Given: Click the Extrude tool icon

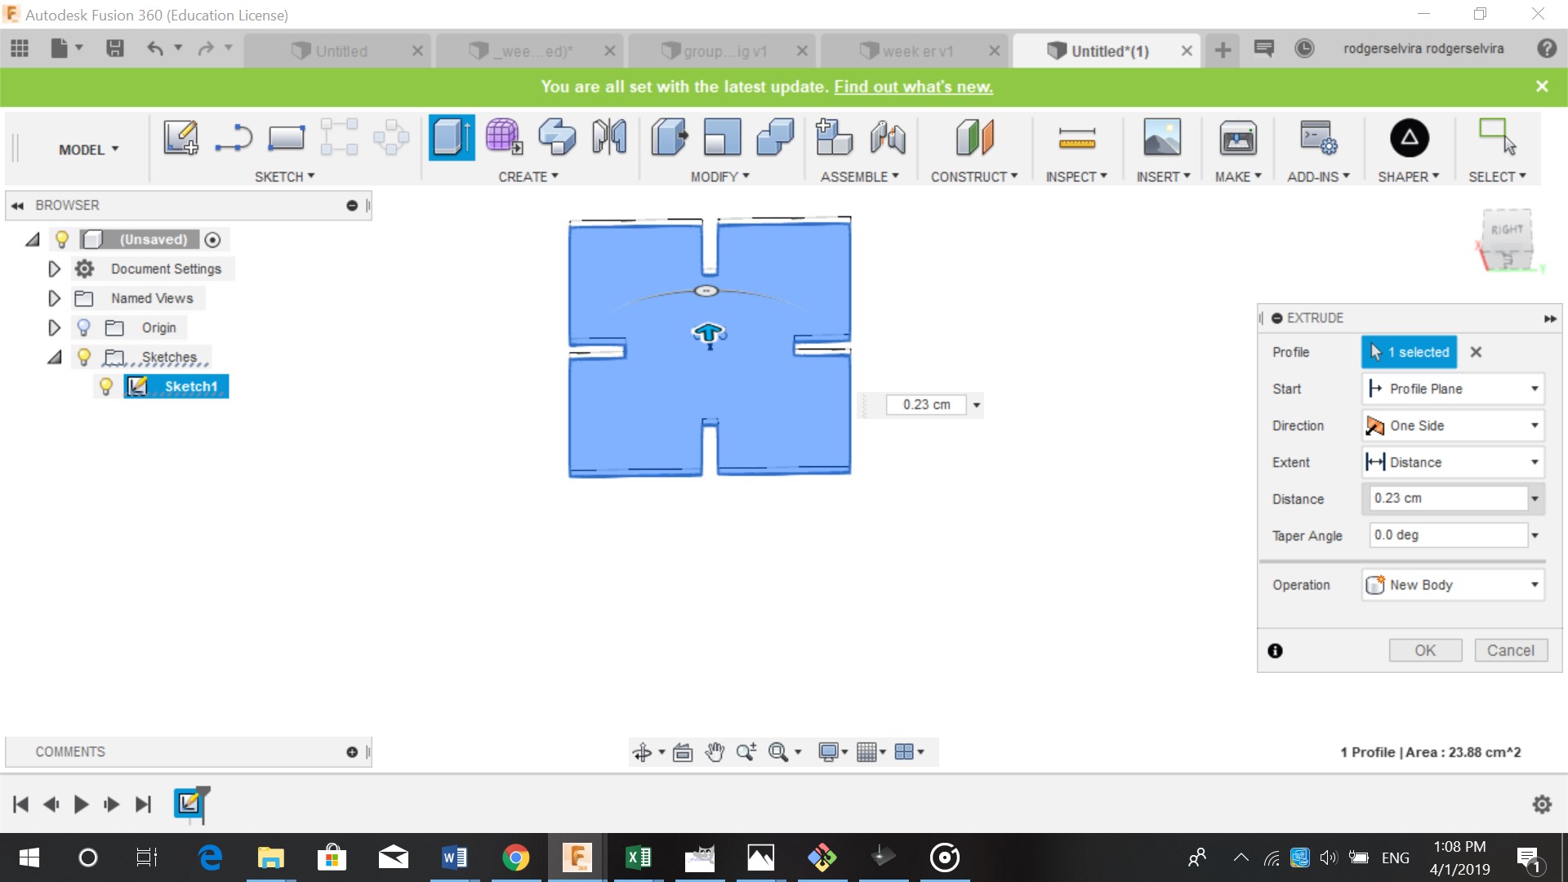Looking at the screenshot, I should [451, 137].
